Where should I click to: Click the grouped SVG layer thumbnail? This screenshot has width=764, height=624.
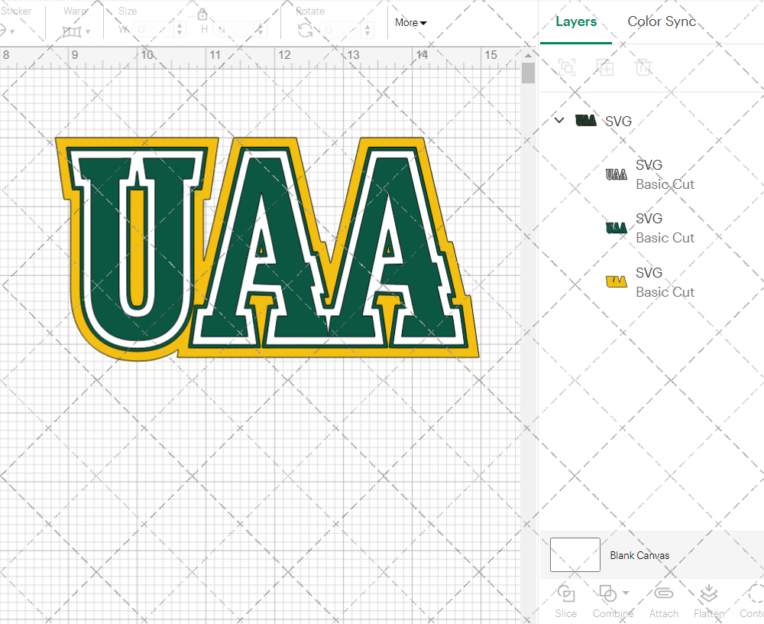click(586, 121)
